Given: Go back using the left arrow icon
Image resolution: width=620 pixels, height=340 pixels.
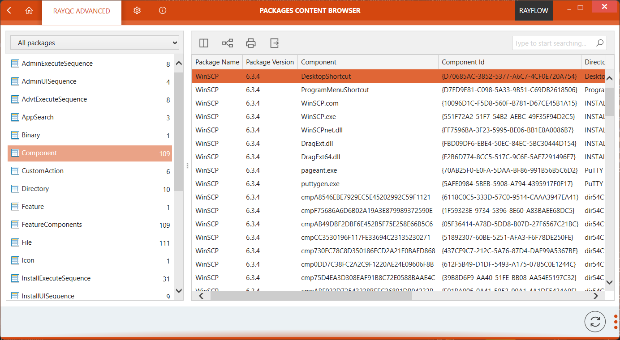Looking at the screenshot, I should 9,11.
